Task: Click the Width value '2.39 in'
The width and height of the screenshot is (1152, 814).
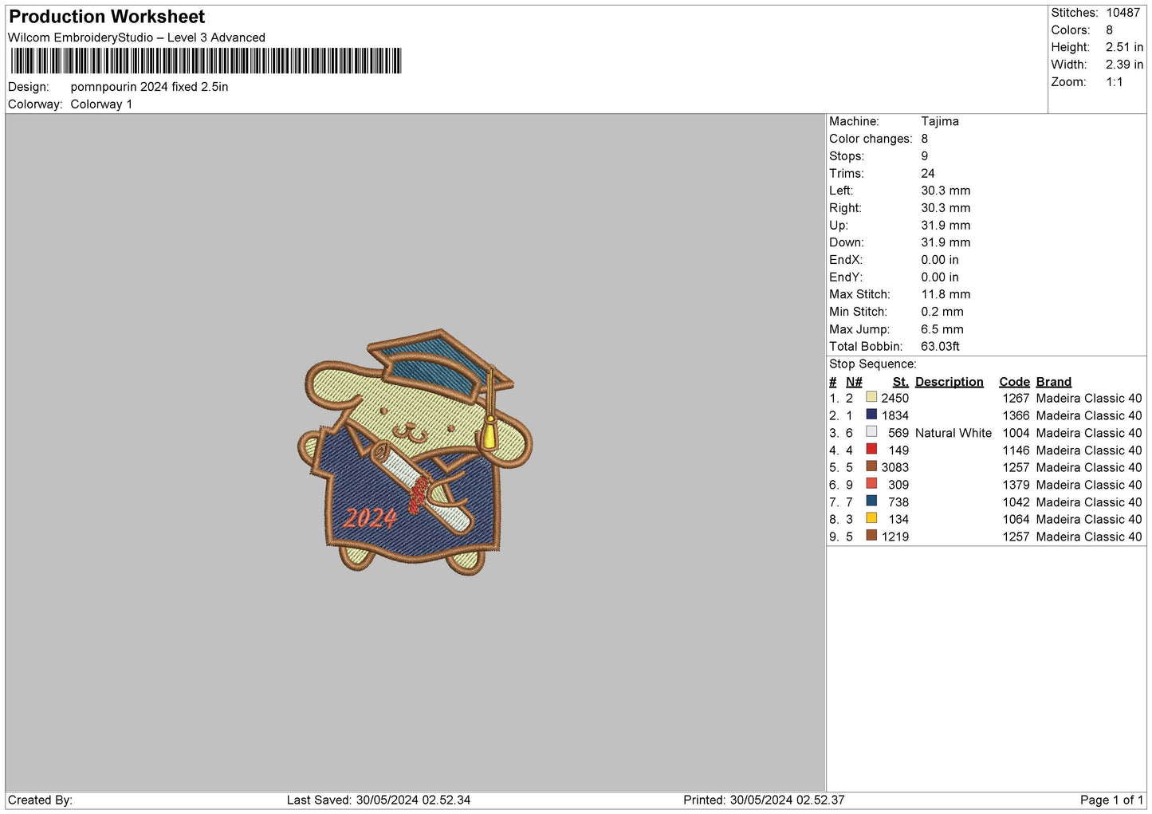Action: click(1124, 65)
